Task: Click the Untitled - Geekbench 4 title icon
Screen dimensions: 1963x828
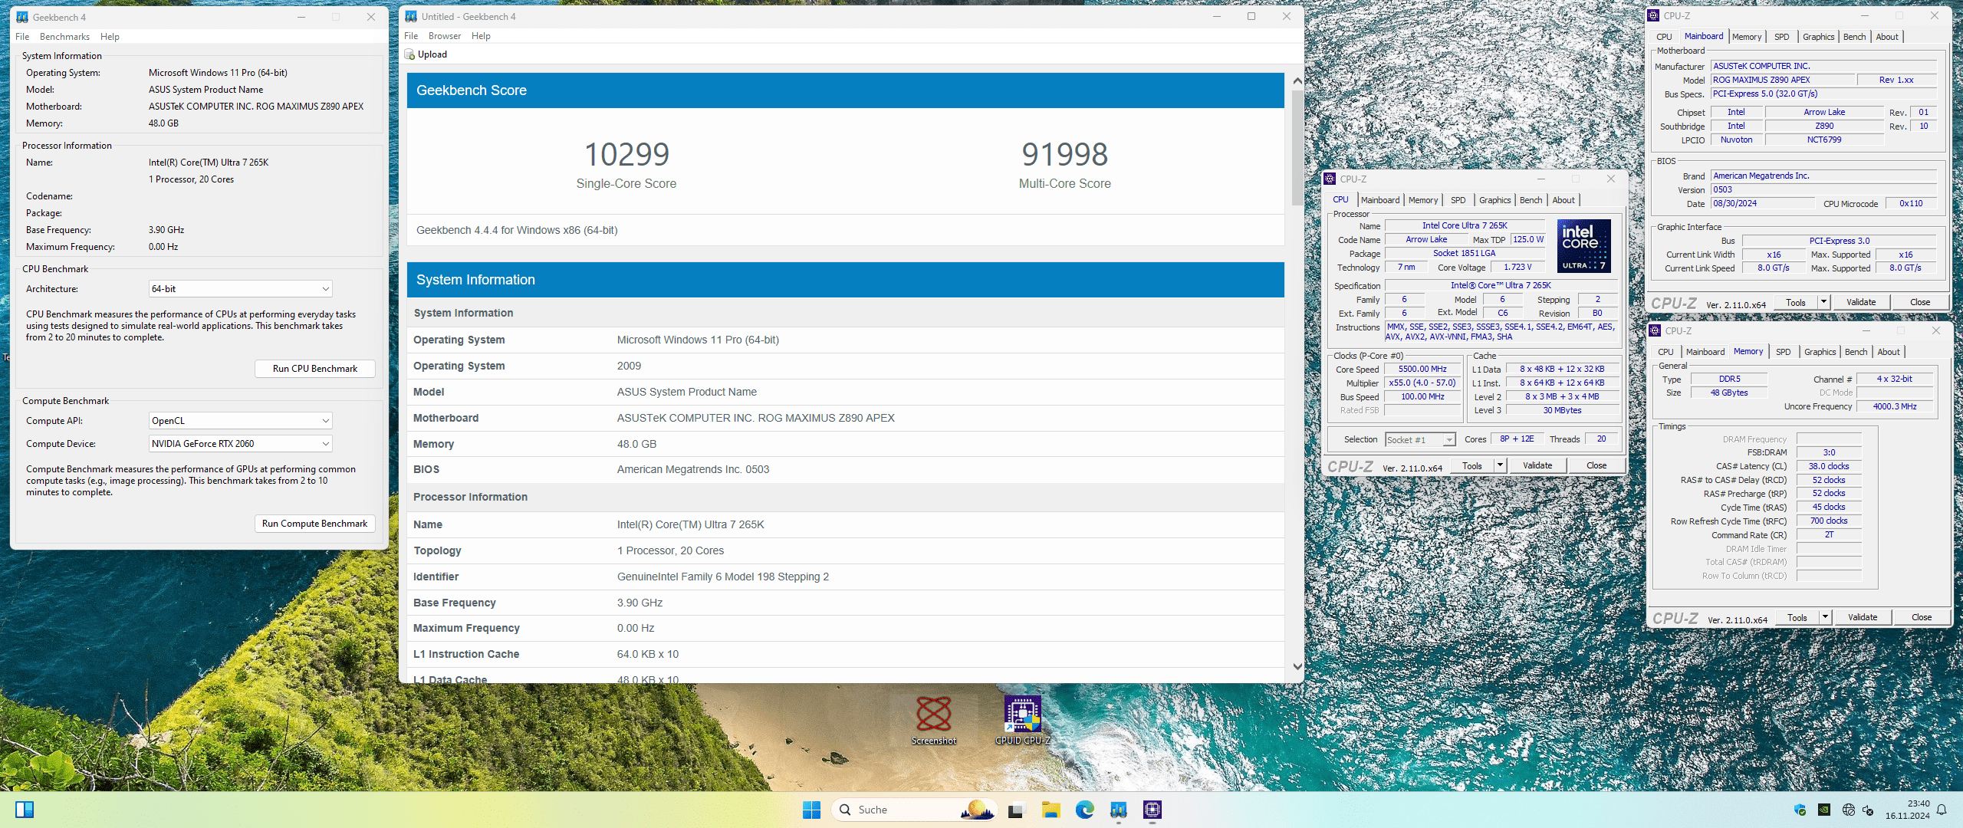Action: 411,16
